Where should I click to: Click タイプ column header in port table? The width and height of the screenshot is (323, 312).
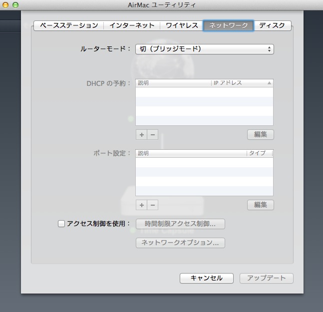260,153
